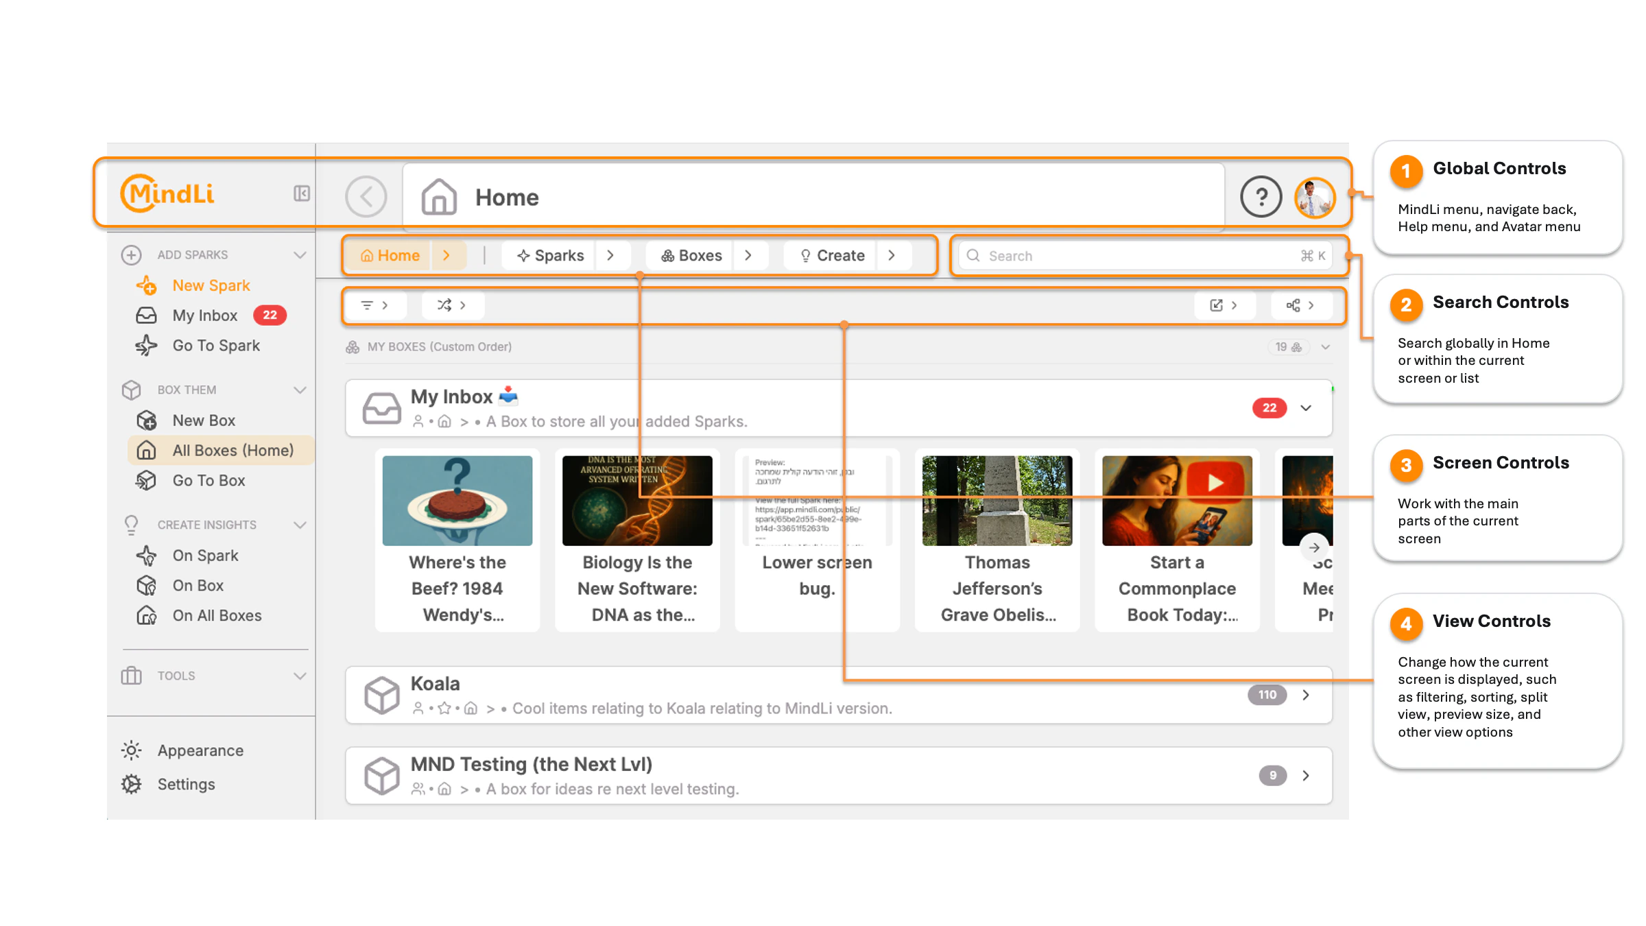This screenshot has width=1646, height=926.
Task: Click the Koala box title
Action: point(436,684)
